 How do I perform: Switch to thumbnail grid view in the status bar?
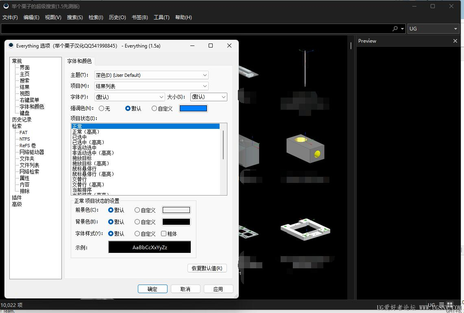click(x=450, y=304)
